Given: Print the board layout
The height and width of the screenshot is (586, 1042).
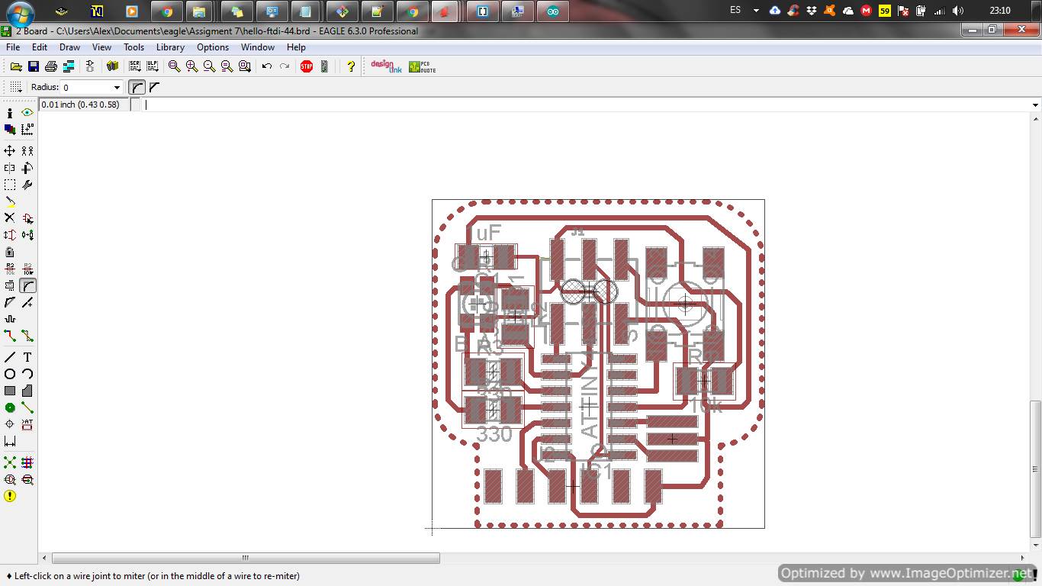Looking at the screenshot, I should click(x=51, y=66).
